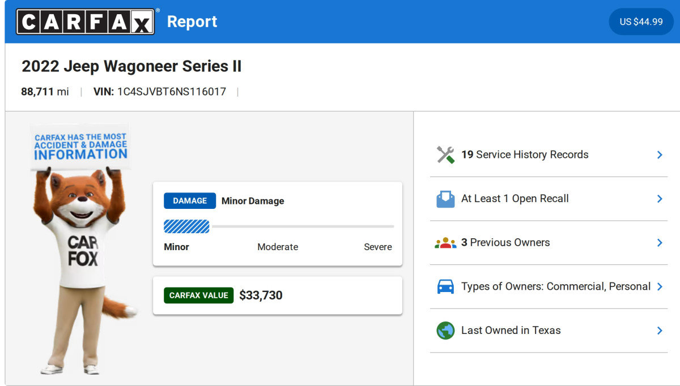
Task: Click the US $44.99 price button
Action: click(641, 22)
